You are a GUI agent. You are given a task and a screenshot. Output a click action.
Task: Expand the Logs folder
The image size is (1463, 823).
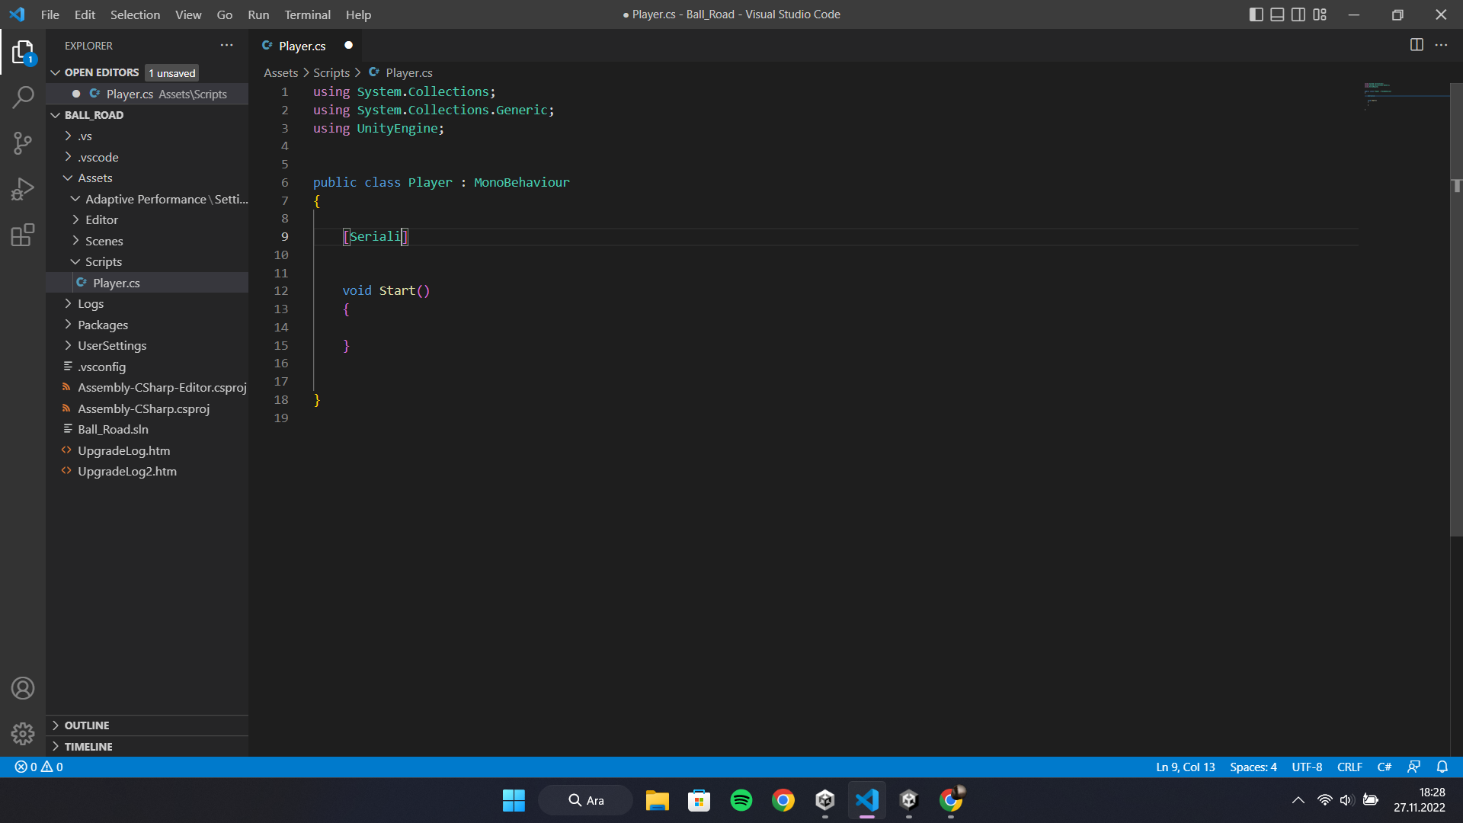click(x=91, y=303)
